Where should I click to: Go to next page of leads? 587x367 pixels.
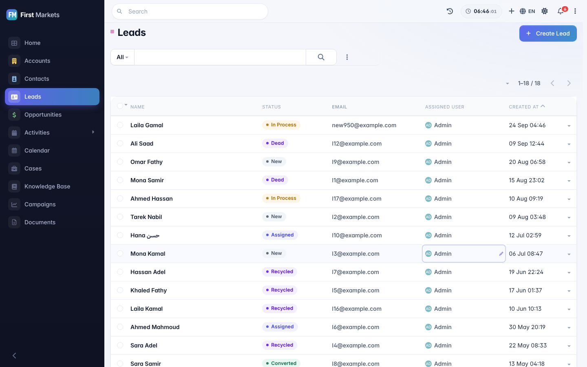569,83
